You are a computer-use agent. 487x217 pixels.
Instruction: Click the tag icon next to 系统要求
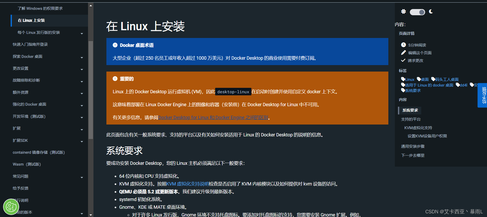click(x=403, y=90)
